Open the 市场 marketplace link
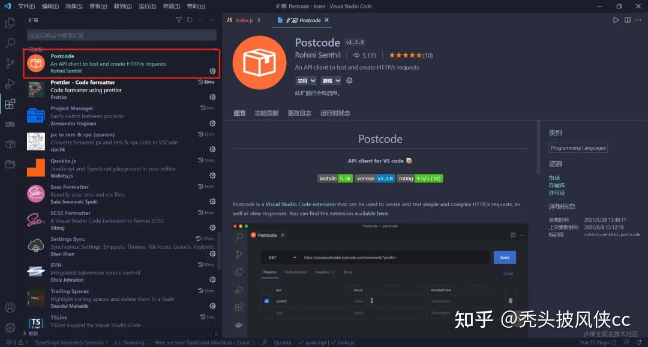The height and width of the screenshot is (347, 648). [554, 178]
